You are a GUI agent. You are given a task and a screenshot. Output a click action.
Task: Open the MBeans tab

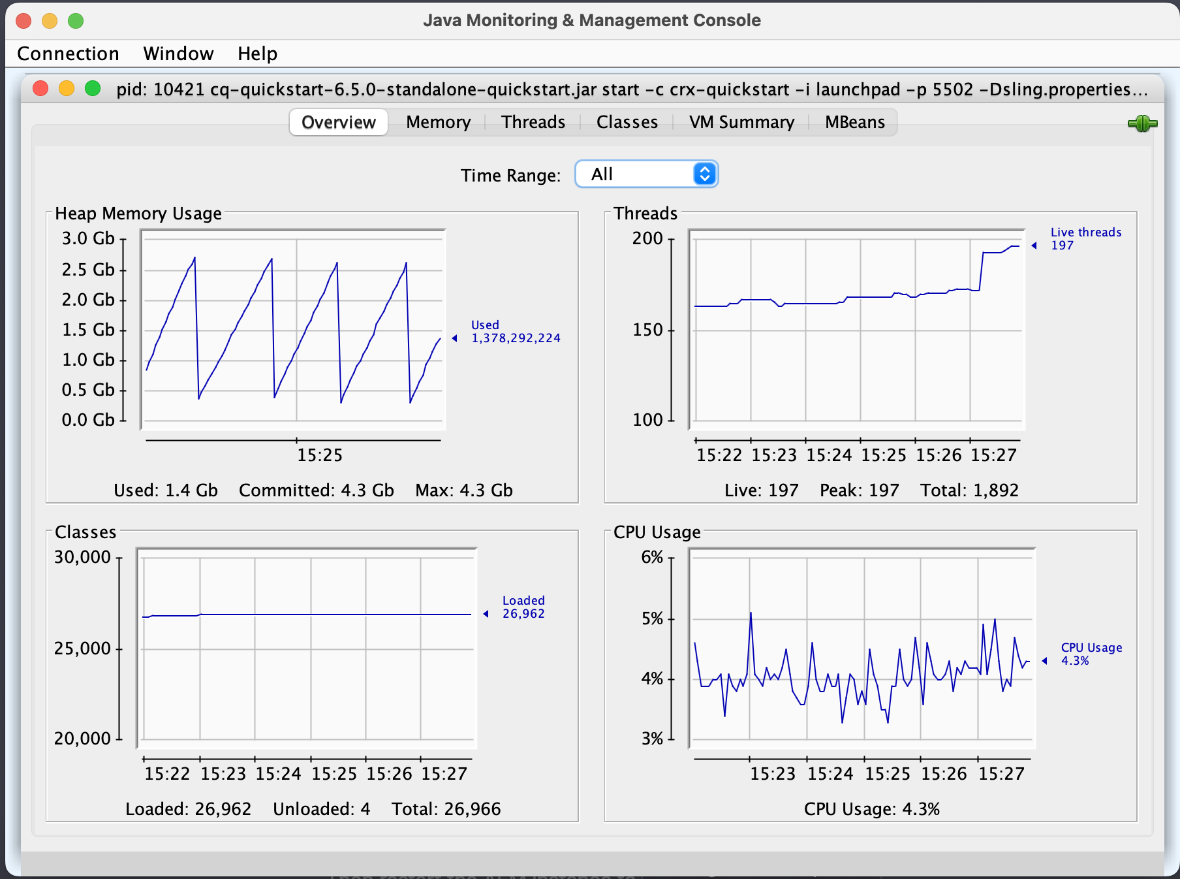855,121
